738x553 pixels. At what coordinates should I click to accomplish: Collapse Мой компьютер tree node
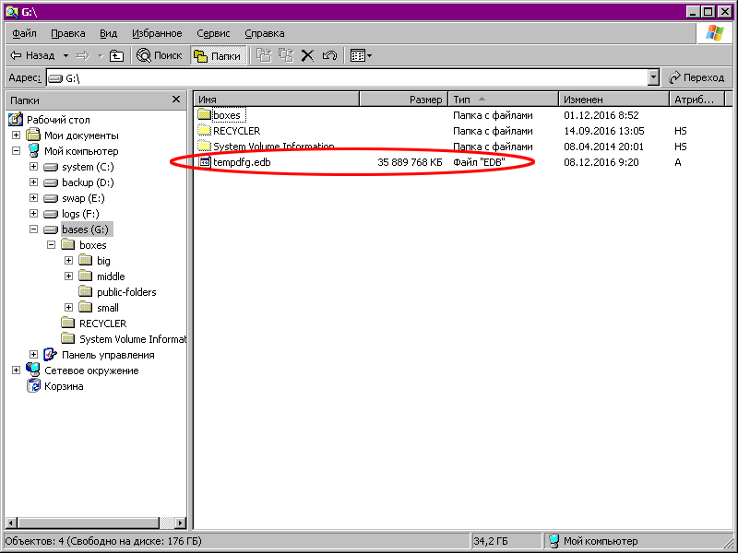pos(16,151)
